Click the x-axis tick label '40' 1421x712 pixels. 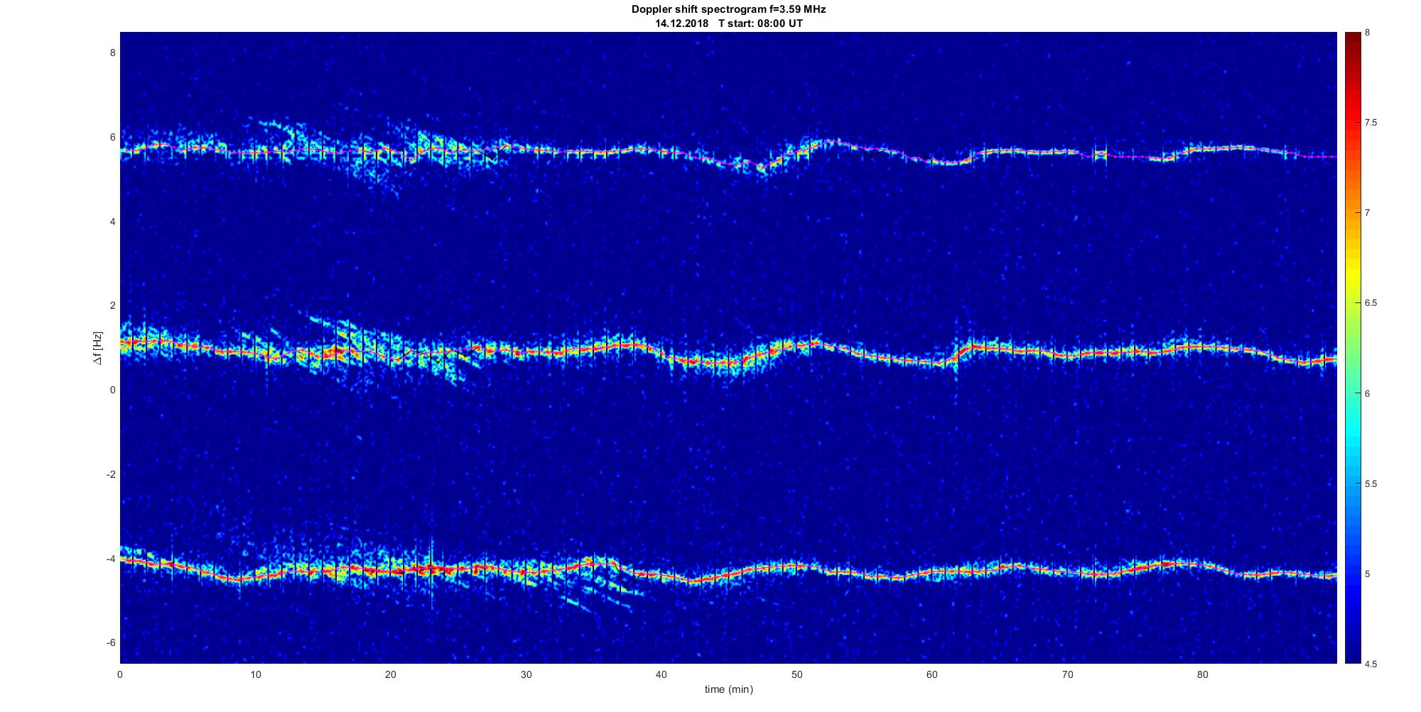[661, 675]
